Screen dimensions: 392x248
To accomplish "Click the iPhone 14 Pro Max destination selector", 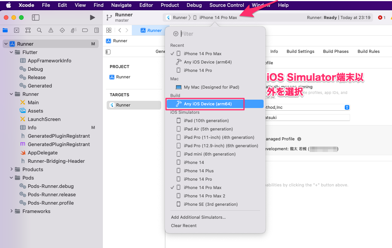I will click(x=215, y=17).
